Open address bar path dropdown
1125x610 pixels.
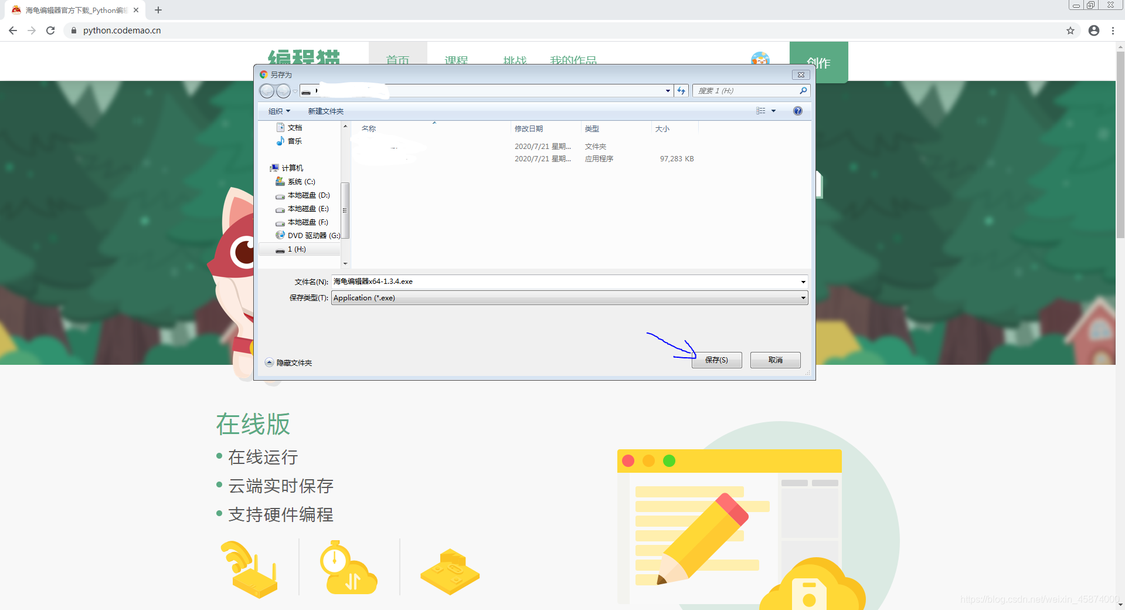tap(668, 91)
